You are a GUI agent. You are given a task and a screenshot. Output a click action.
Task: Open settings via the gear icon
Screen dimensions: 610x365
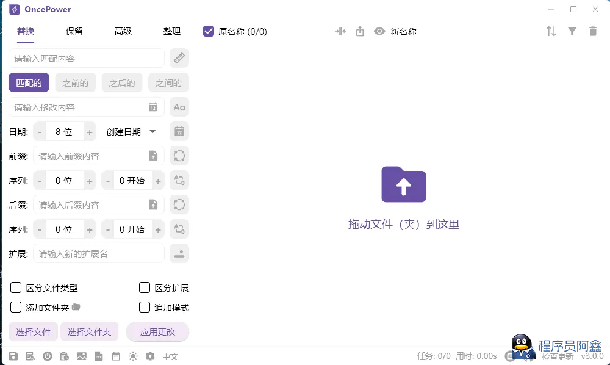point(150,356)
